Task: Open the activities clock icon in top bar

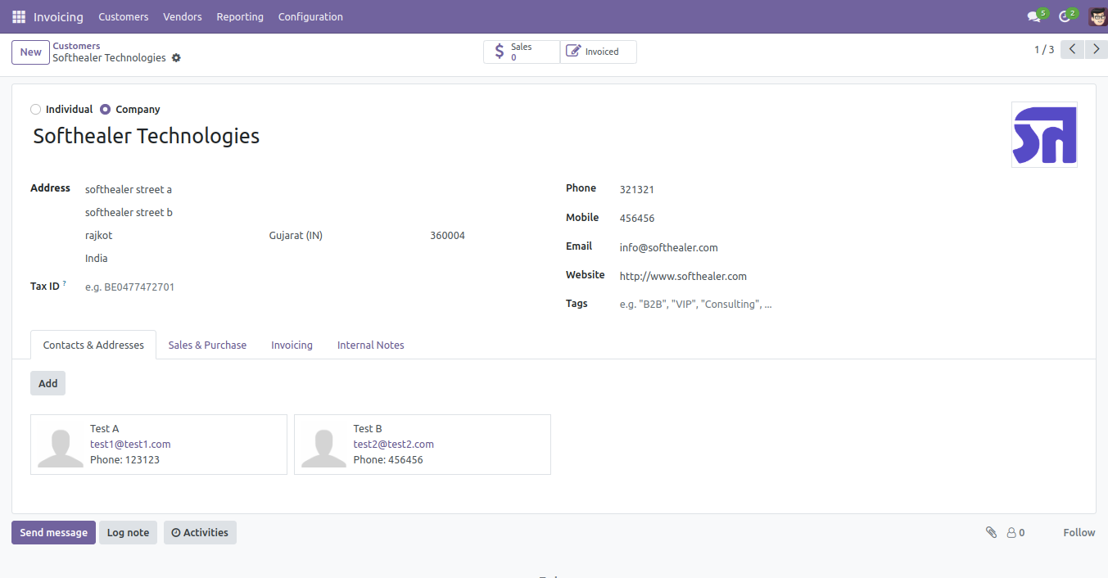Action: click(x=1065, y=16)
